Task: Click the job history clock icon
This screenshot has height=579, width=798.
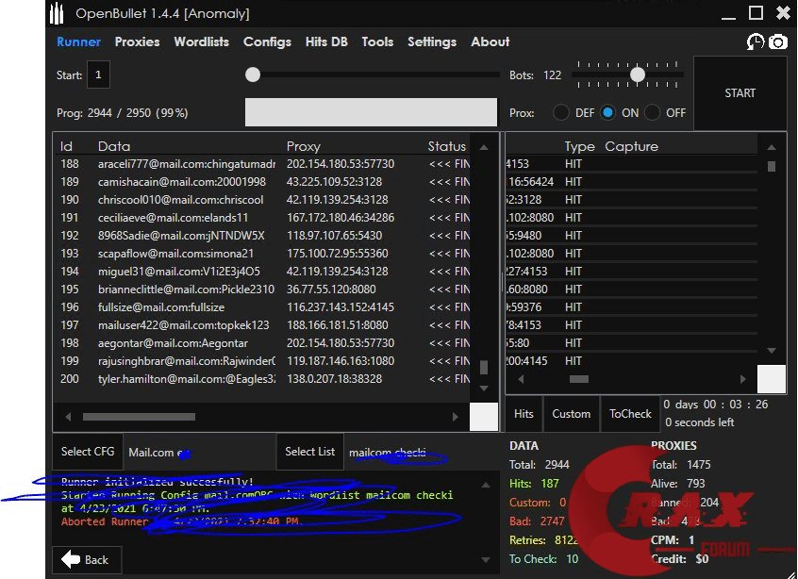Action: click(755, 42)
